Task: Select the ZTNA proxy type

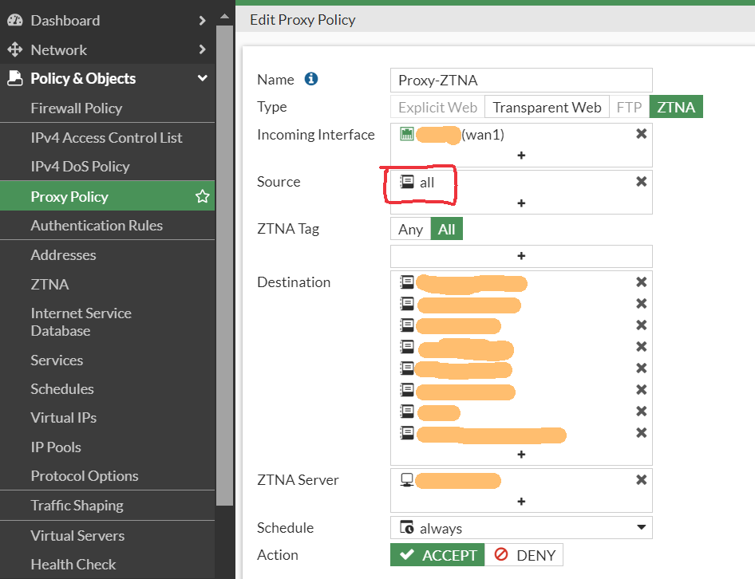Action: click(x=676, y=107)
